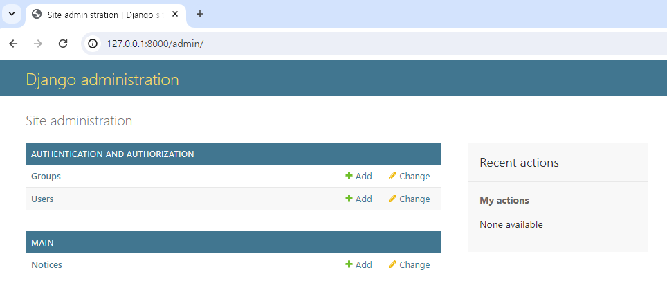The width and height of the screenshot is (667, 297).
Task: Click the browser back arrow
Action: pos(13,44)
